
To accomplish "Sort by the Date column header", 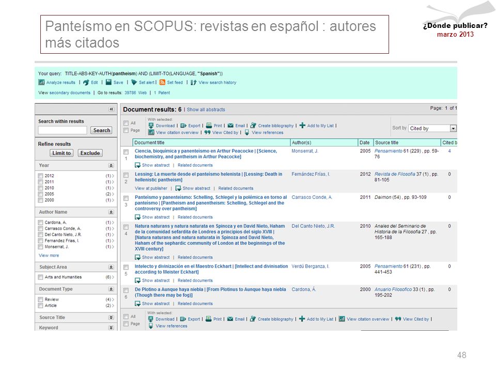I will point(365,143).
